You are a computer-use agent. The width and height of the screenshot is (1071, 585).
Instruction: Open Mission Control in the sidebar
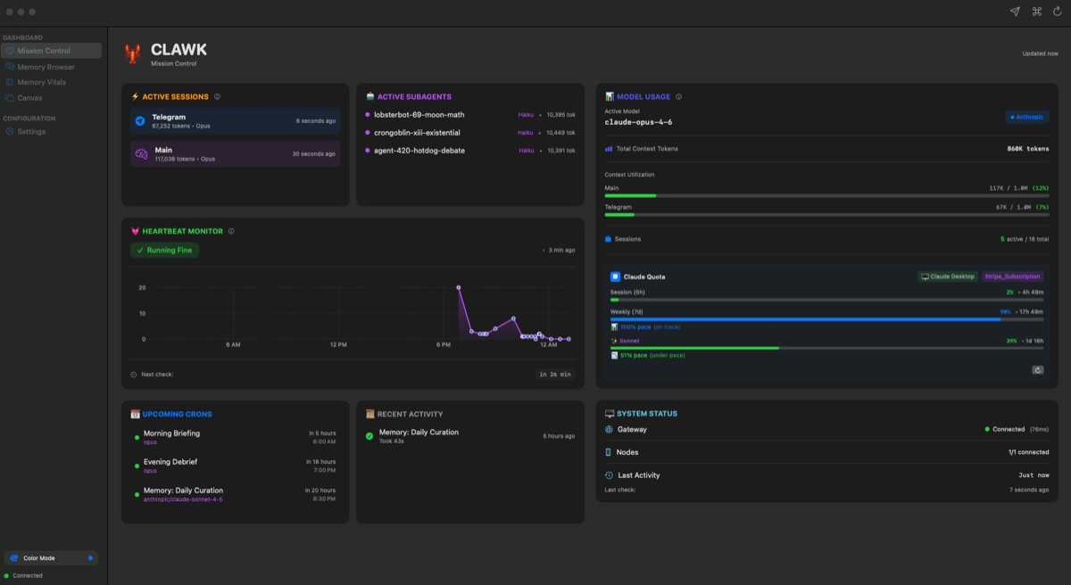pos(53,51)
